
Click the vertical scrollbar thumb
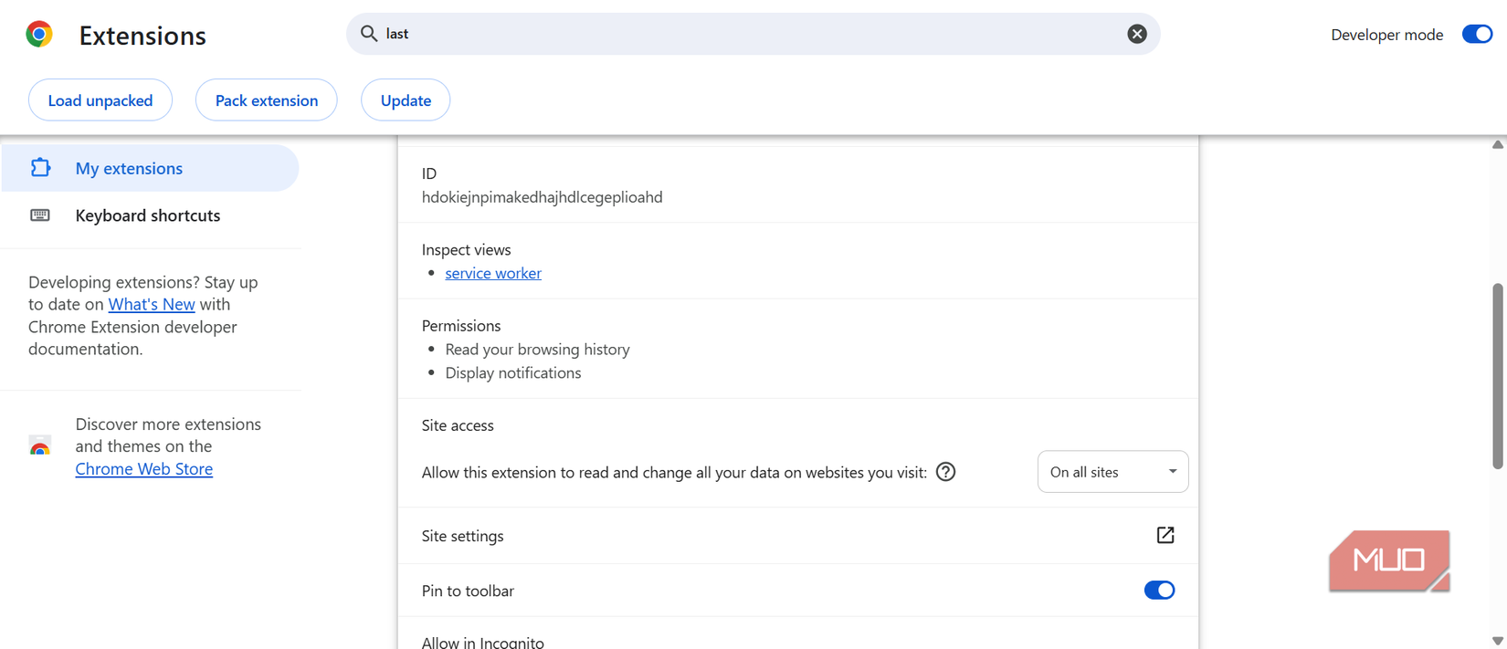point(1498,376)
